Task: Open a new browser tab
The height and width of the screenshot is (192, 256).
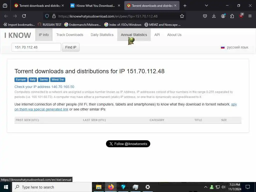Action: point(185,6)
